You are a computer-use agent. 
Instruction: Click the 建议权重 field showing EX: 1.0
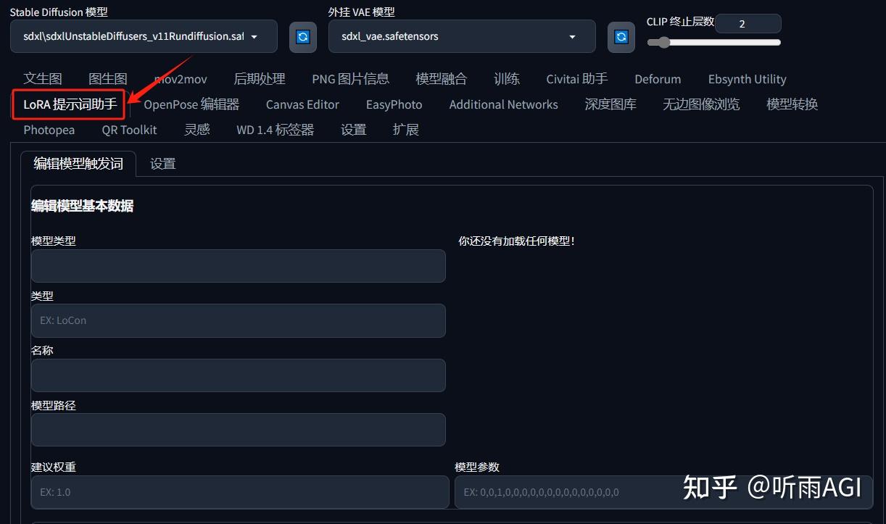(238, 491)
